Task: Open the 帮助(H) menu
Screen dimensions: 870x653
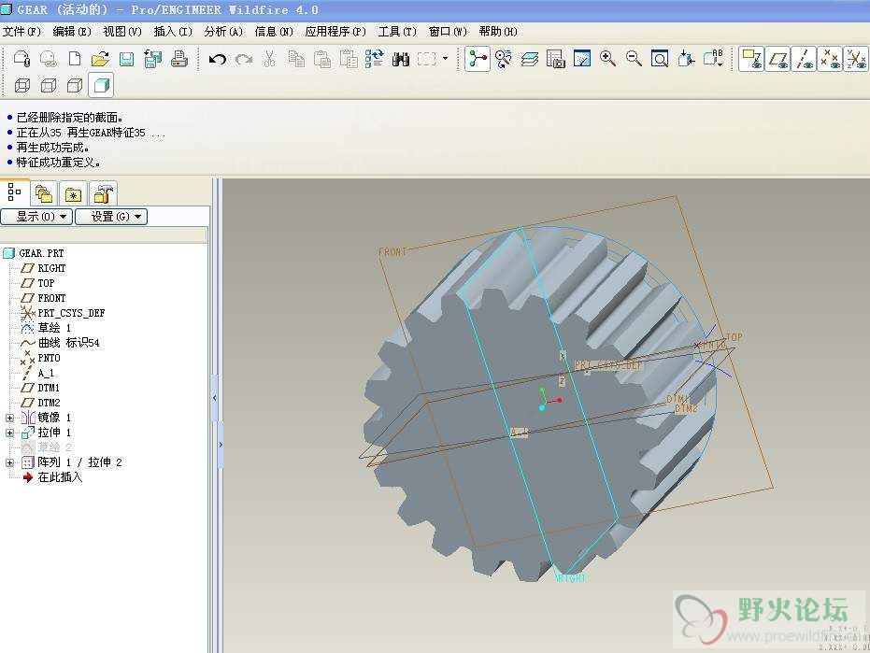Action: 498,32
